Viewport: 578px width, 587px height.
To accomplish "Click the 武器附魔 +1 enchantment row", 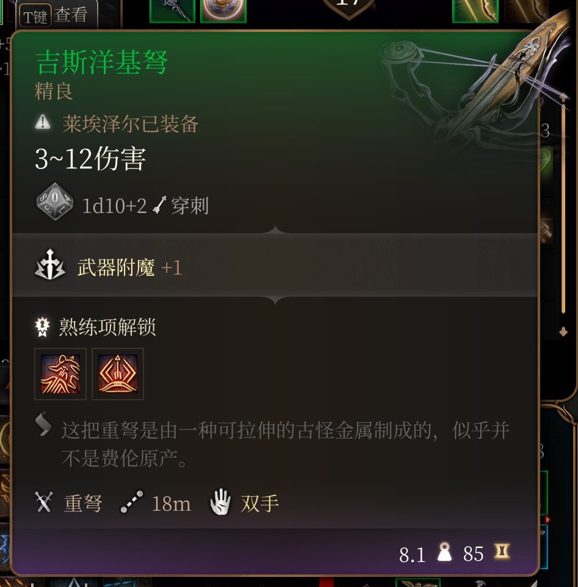I will [275, 265].
